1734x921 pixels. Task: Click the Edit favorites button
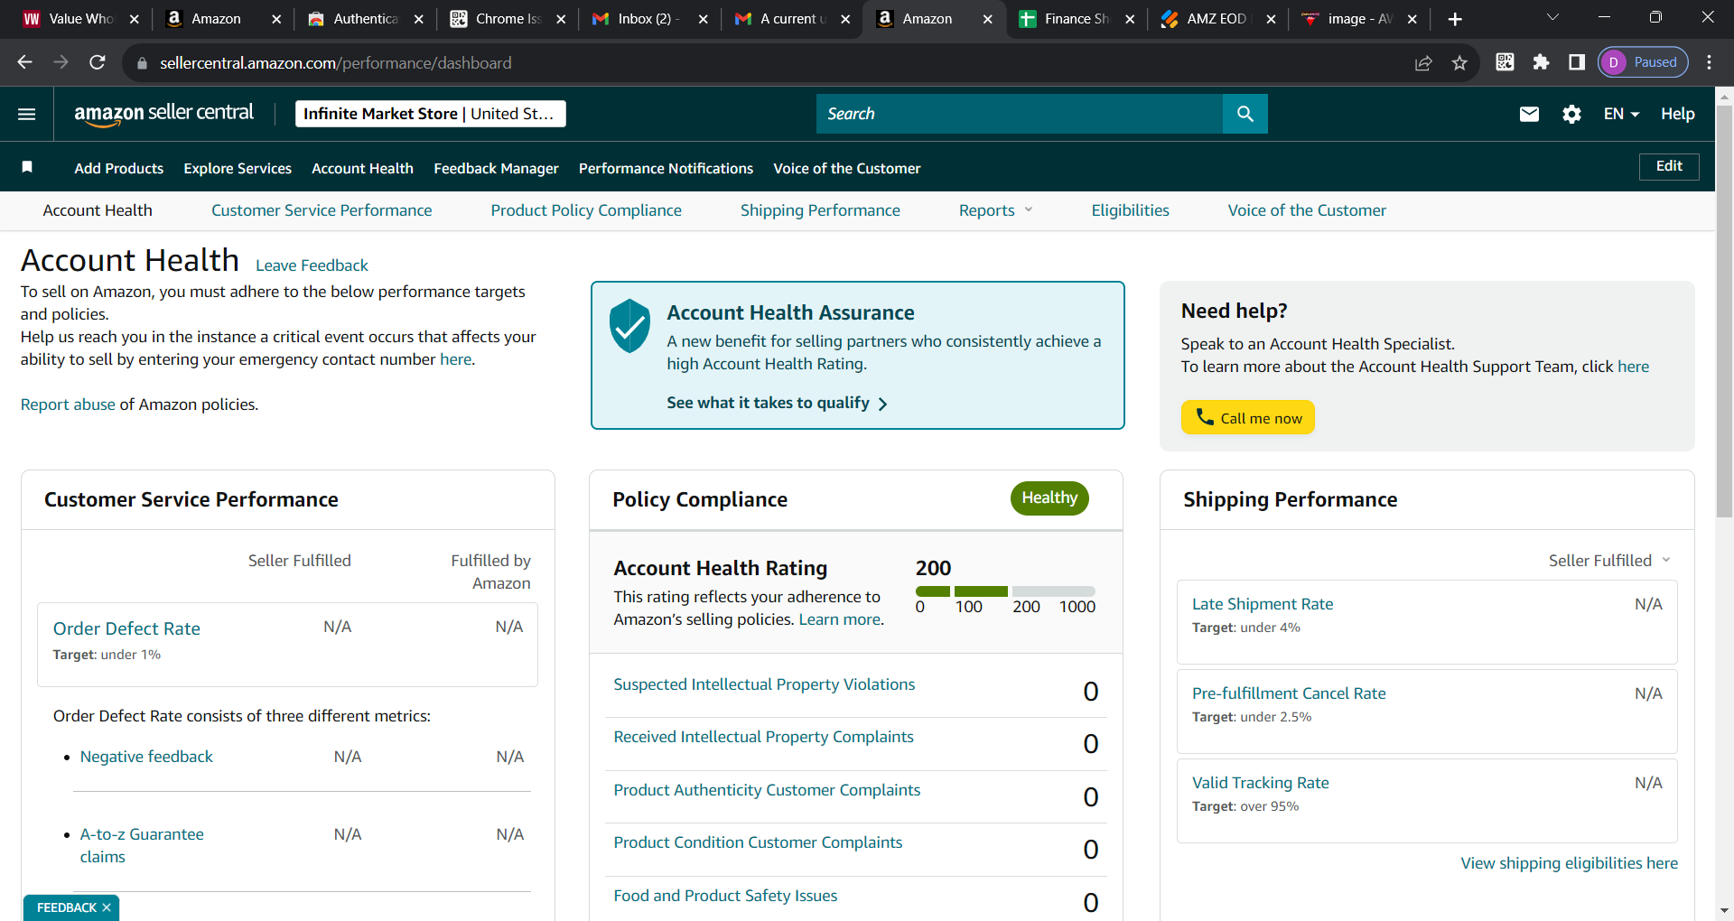(1669, 166)
